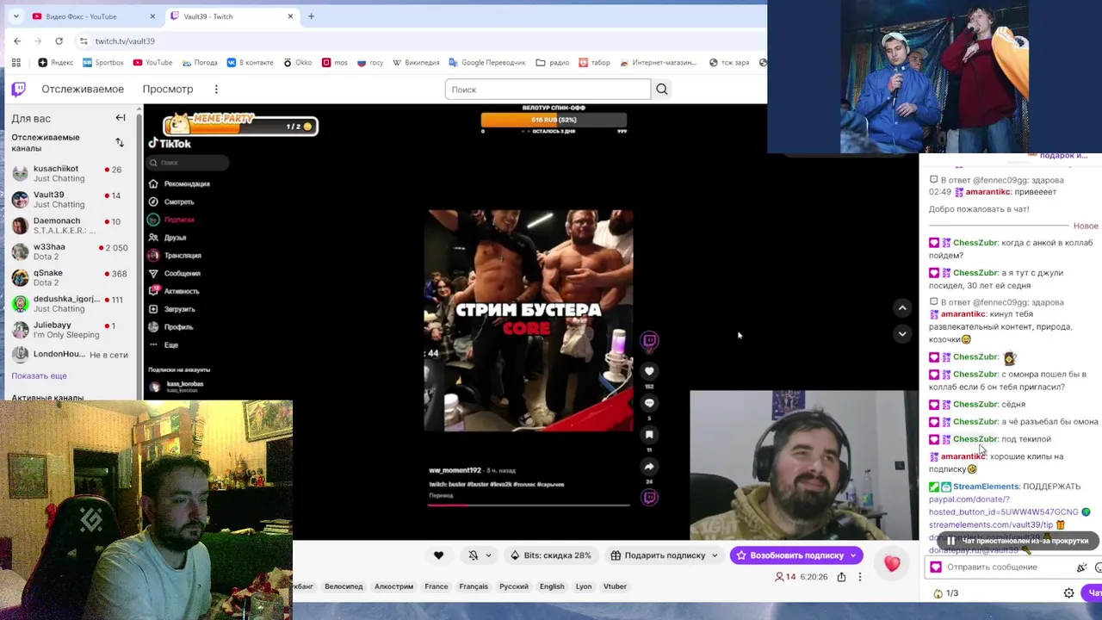The width and height of the screenshot is (1102, 620).
Task: Open the Отслеживаемое nav tab
Action: [x=83, y=89]
